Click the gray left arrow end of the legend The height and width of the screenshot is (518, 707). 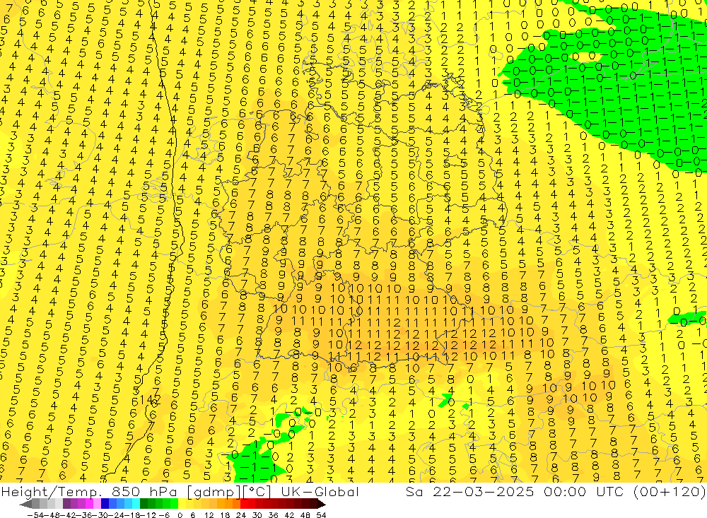click(25, 504)
